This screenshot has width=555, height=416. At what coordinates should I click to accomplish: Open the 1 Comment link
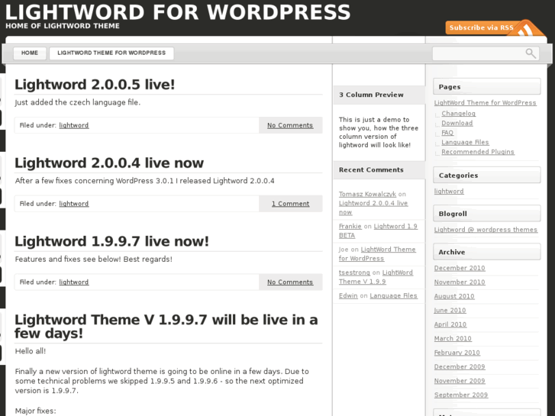291,204
